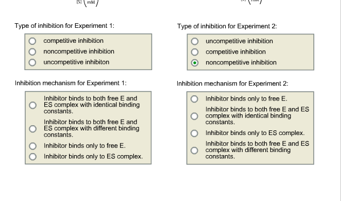
Task: Click 'Inhibitor binds only to free E.' text, Experiment 1
Action: point(84,145)
